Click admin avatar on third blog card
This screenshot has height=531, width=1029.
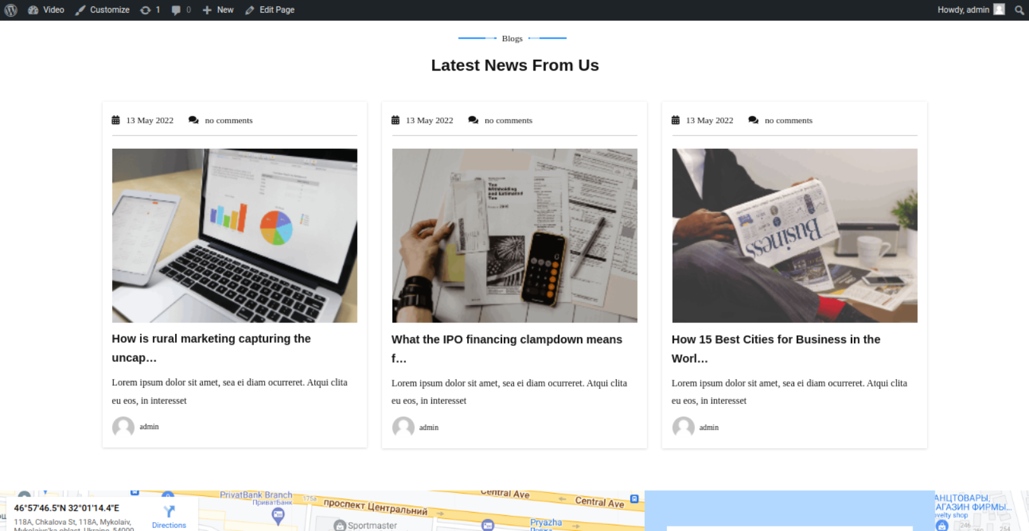[683, 427]
